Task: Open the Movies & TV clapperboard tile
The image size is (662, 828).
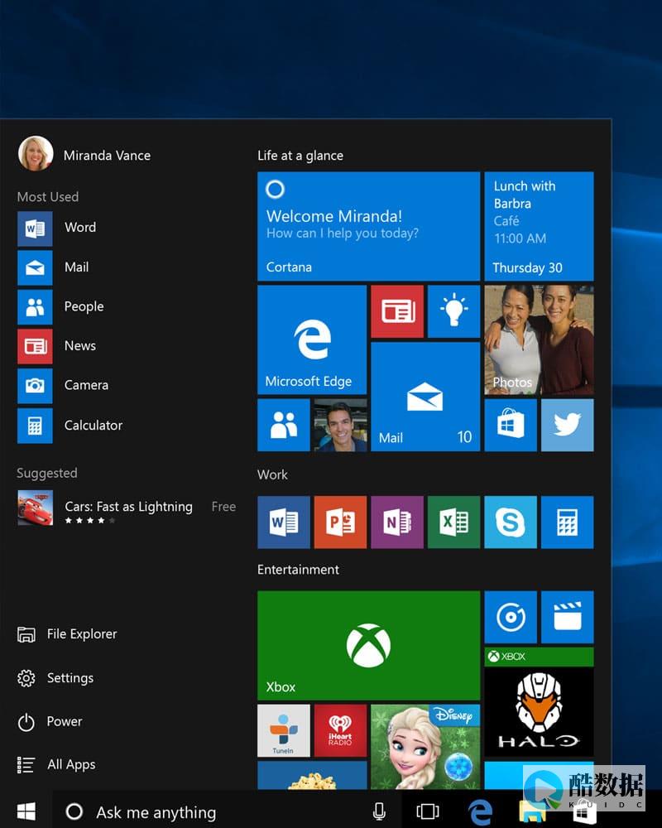Action: 568,617
